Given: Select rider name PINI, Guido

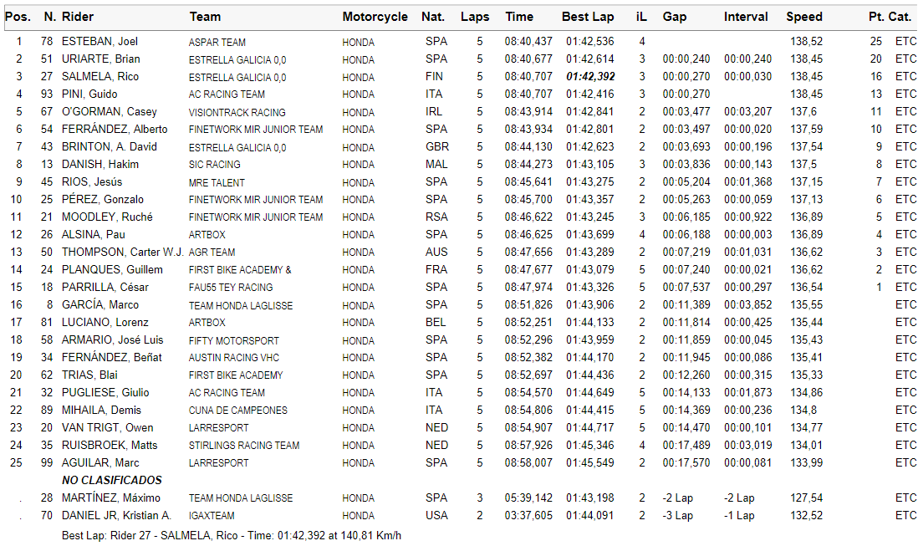Looking at the screenshot, I should pyautogui.click(x=89, y=94).
